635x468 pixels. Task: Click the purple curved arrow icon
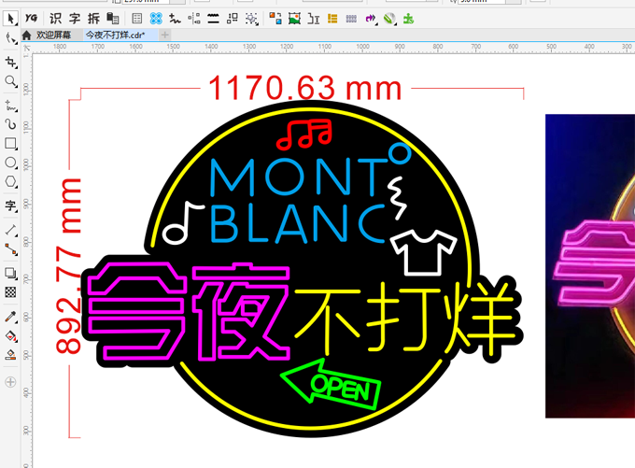[371, 19]
